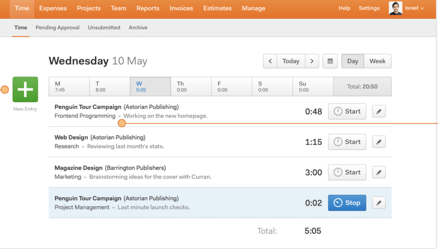Edit the Magazine Design entry pencil icon

(x=379, y=172)
